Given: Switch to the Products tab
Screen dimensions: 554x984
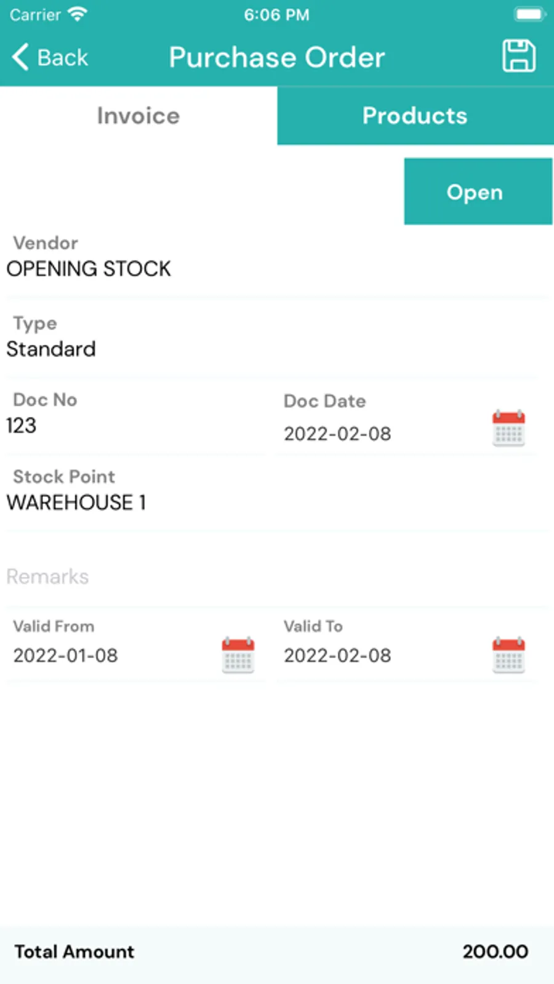Looking at the screenshot, I should pyautogui.click(x=415, y=116).
